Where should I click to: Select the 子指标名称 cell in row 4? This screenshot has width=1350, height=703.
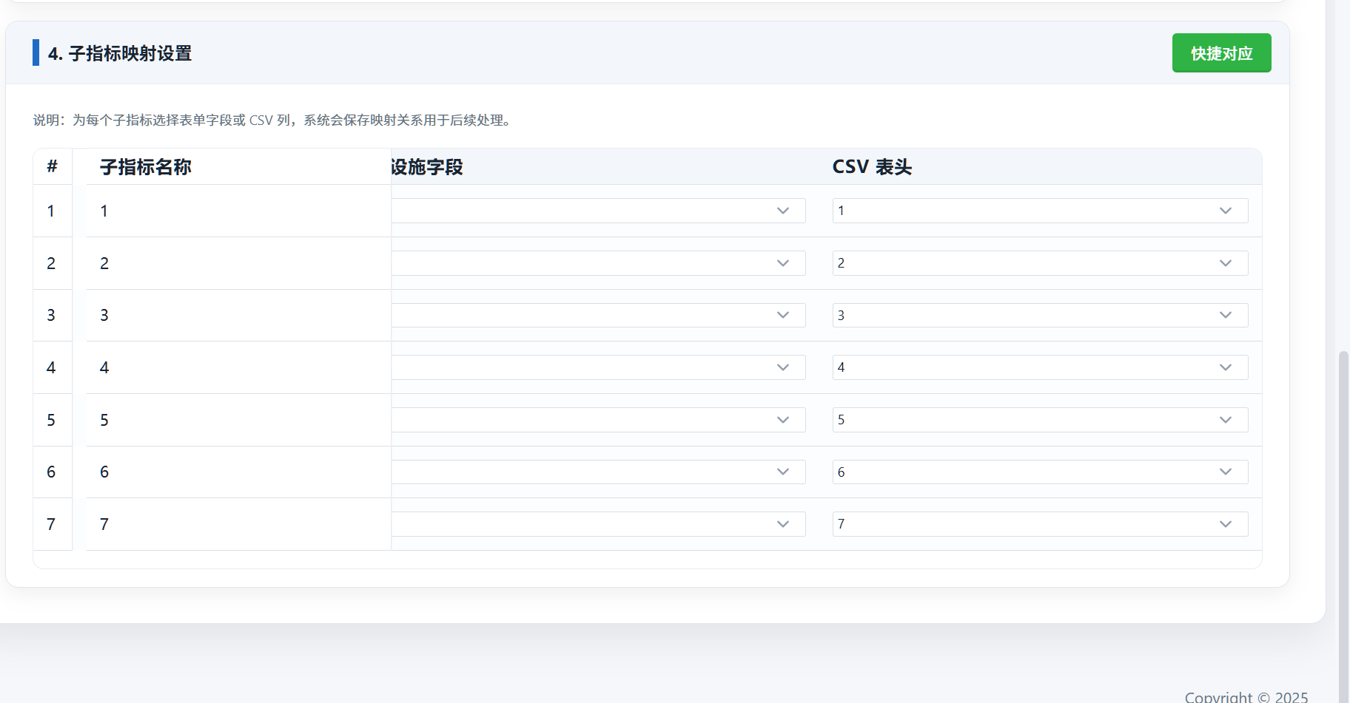[x=237, y=367]
